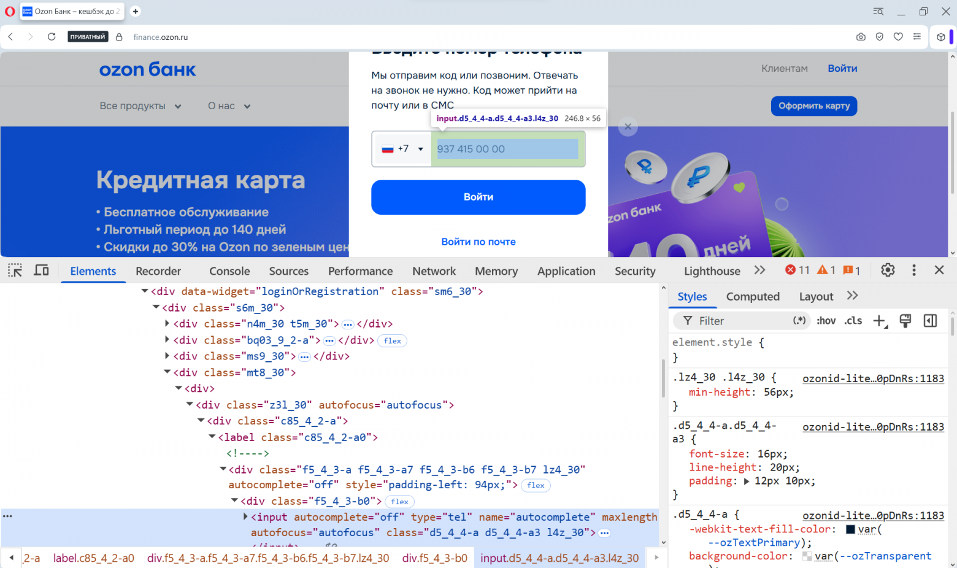957x568 pixels.
Task: Click the browser reload icon
Action: pos(52,37)
